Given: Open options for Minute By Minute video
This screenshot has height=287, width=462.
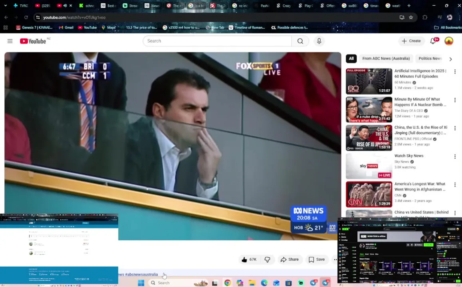Looking at the screenshot, I should (455, 100).
